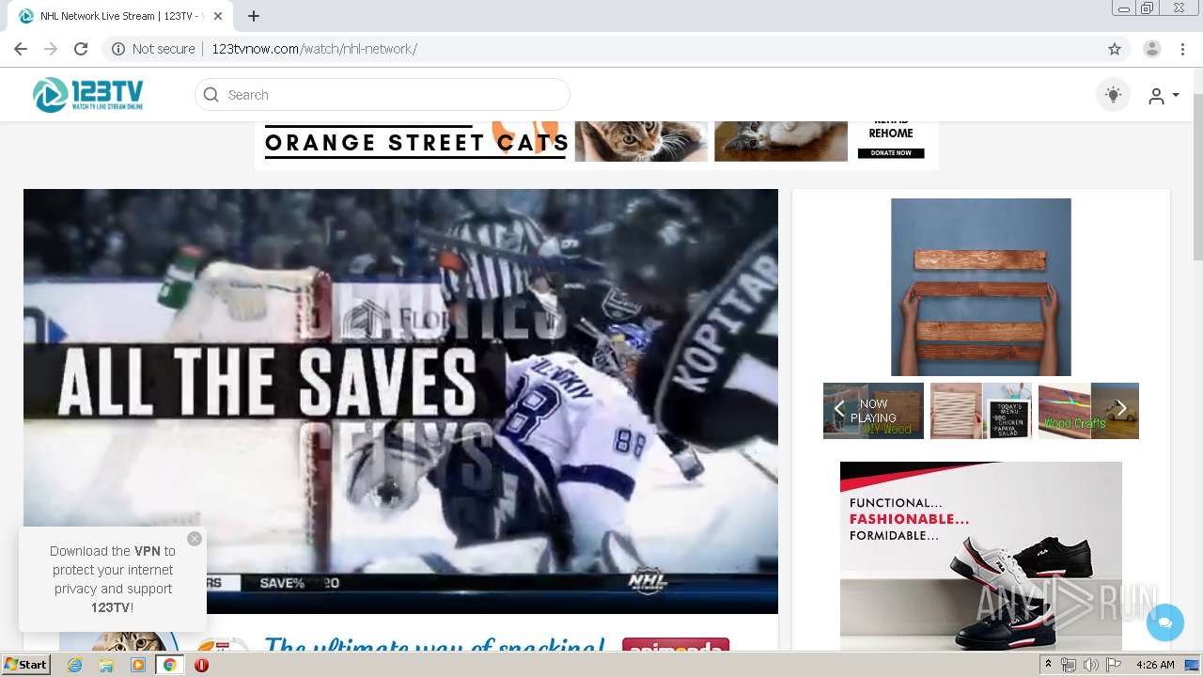Close the VPN download popup
Screen dimensions: 1203x677
click(x=195, y=539)
